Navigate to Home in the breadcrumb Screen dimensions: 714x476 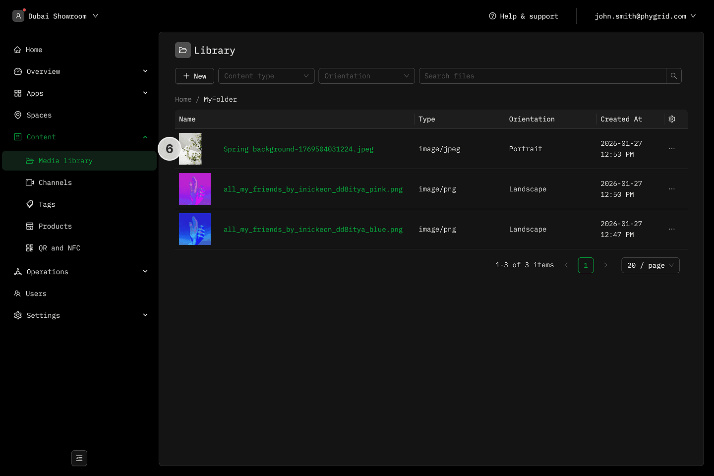183,99
